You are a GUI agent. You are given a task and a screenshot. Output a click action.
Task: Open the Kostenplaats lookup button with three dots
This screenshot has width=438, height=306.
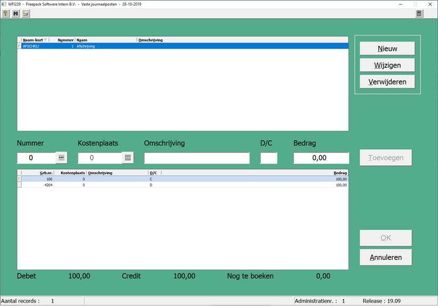click(128, 158)
